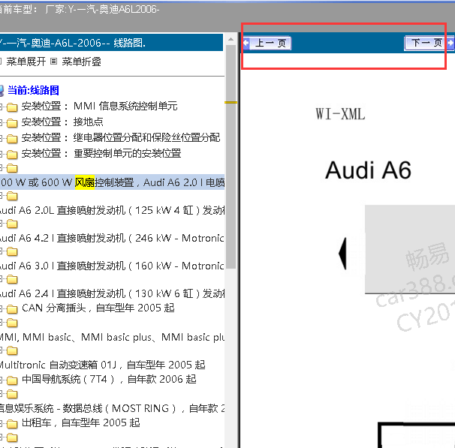Select CAN 分离插头，自车型年 2005 起

coord(98,308)
